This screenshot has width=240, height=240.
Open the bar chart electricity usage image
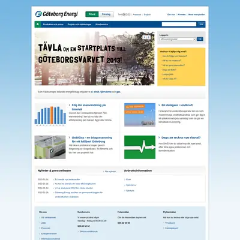click(50, 115)
